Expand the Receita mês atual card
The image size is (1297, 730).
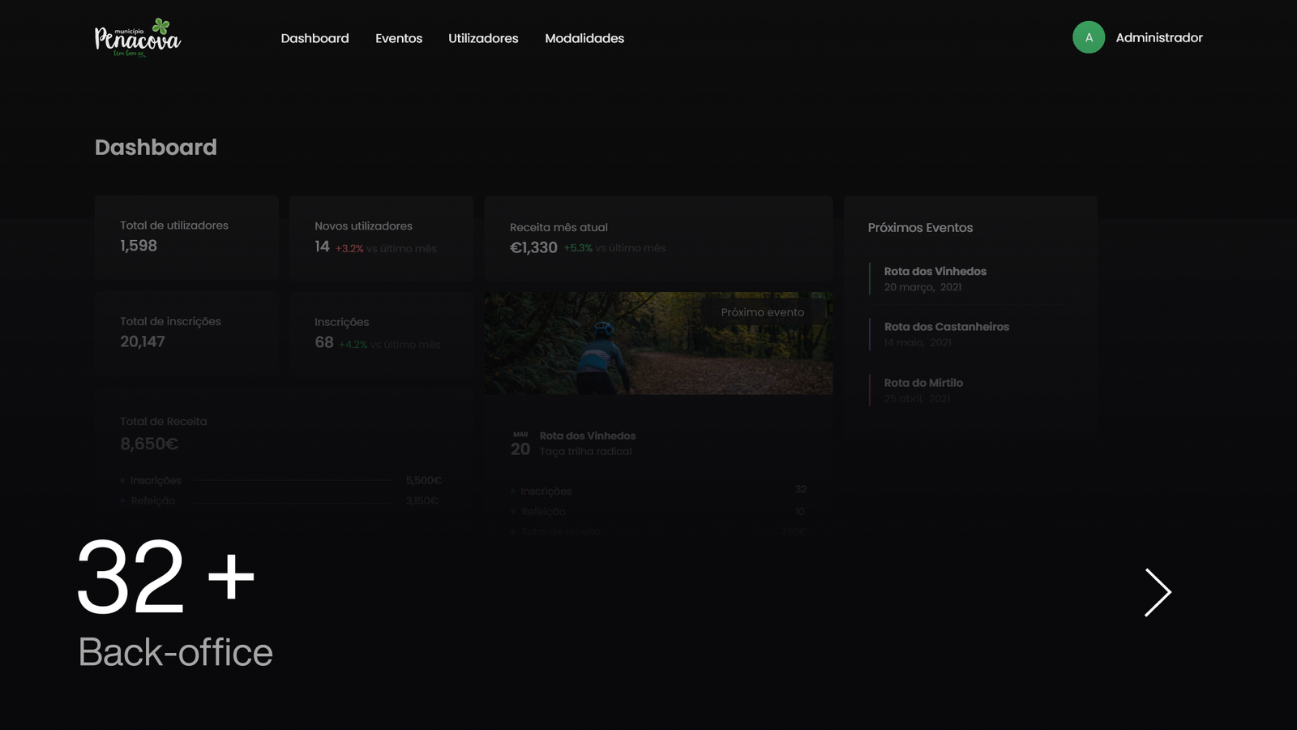pyautogui.click(x=657, y=237)
